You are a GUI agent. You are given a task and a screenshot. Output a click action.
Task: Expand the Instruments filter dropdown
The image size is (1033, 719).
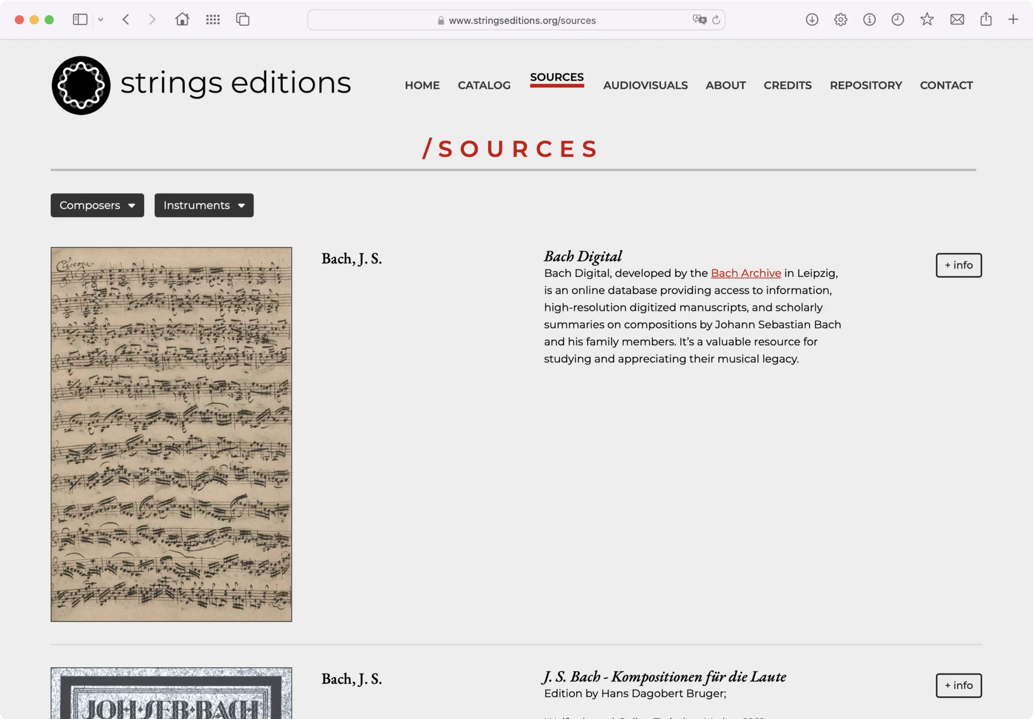[x=204, y=205]
